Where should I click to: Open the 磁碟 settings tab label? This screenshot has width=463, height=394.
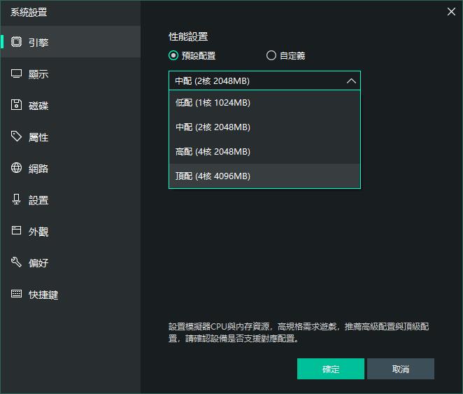(x=38, y=106)
